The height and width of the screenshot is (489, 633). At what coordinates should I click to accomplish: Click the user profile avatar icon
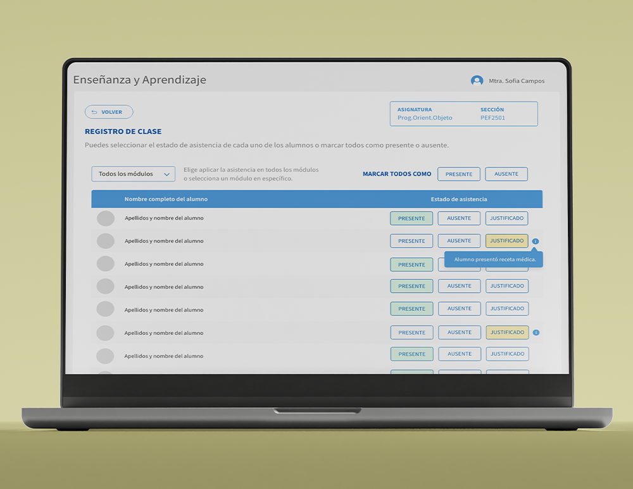click(x=477, y=81)
